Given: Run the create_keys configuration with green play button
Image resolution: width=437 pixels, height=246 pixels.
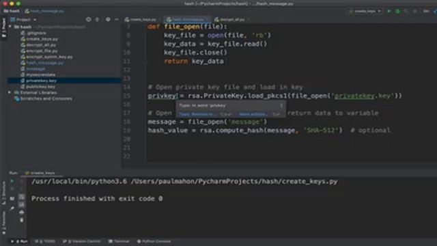Looking at the screenshot, I should point(389,11).
